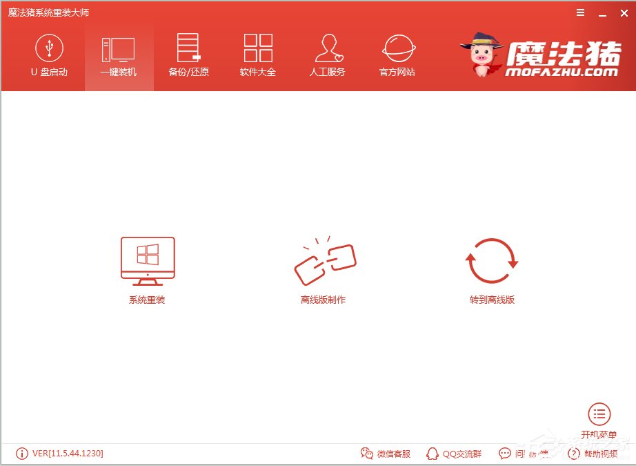Open the 软件大全 software collection

258,57
